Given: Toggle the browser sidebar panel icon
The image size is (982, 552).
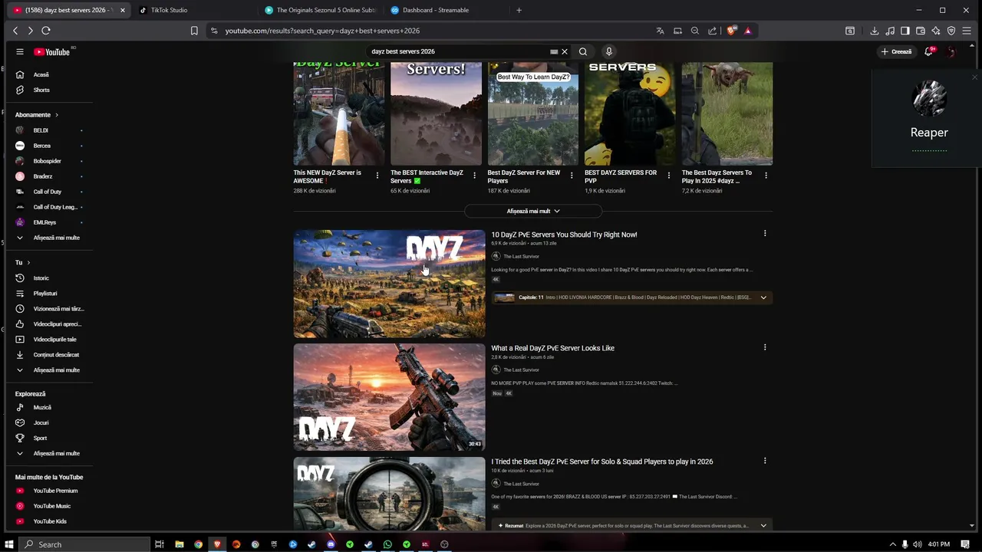Looking at the screenshot, I should [905, 31].
